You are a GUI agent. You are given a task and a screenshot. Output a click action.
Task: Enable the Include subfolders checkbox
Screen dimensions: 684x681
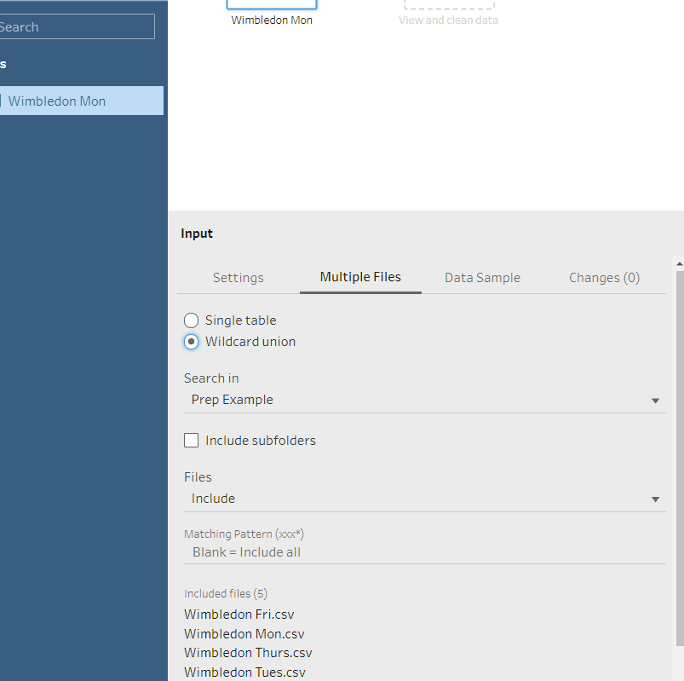(191, 441)
